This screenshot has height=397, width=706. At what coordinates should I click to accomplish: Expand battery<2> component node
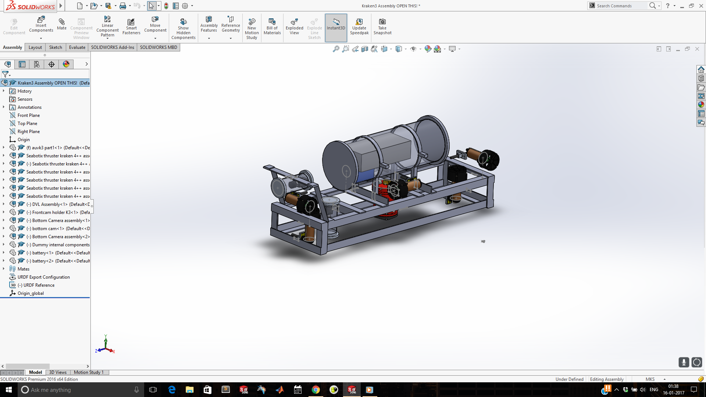click(4, 261)
